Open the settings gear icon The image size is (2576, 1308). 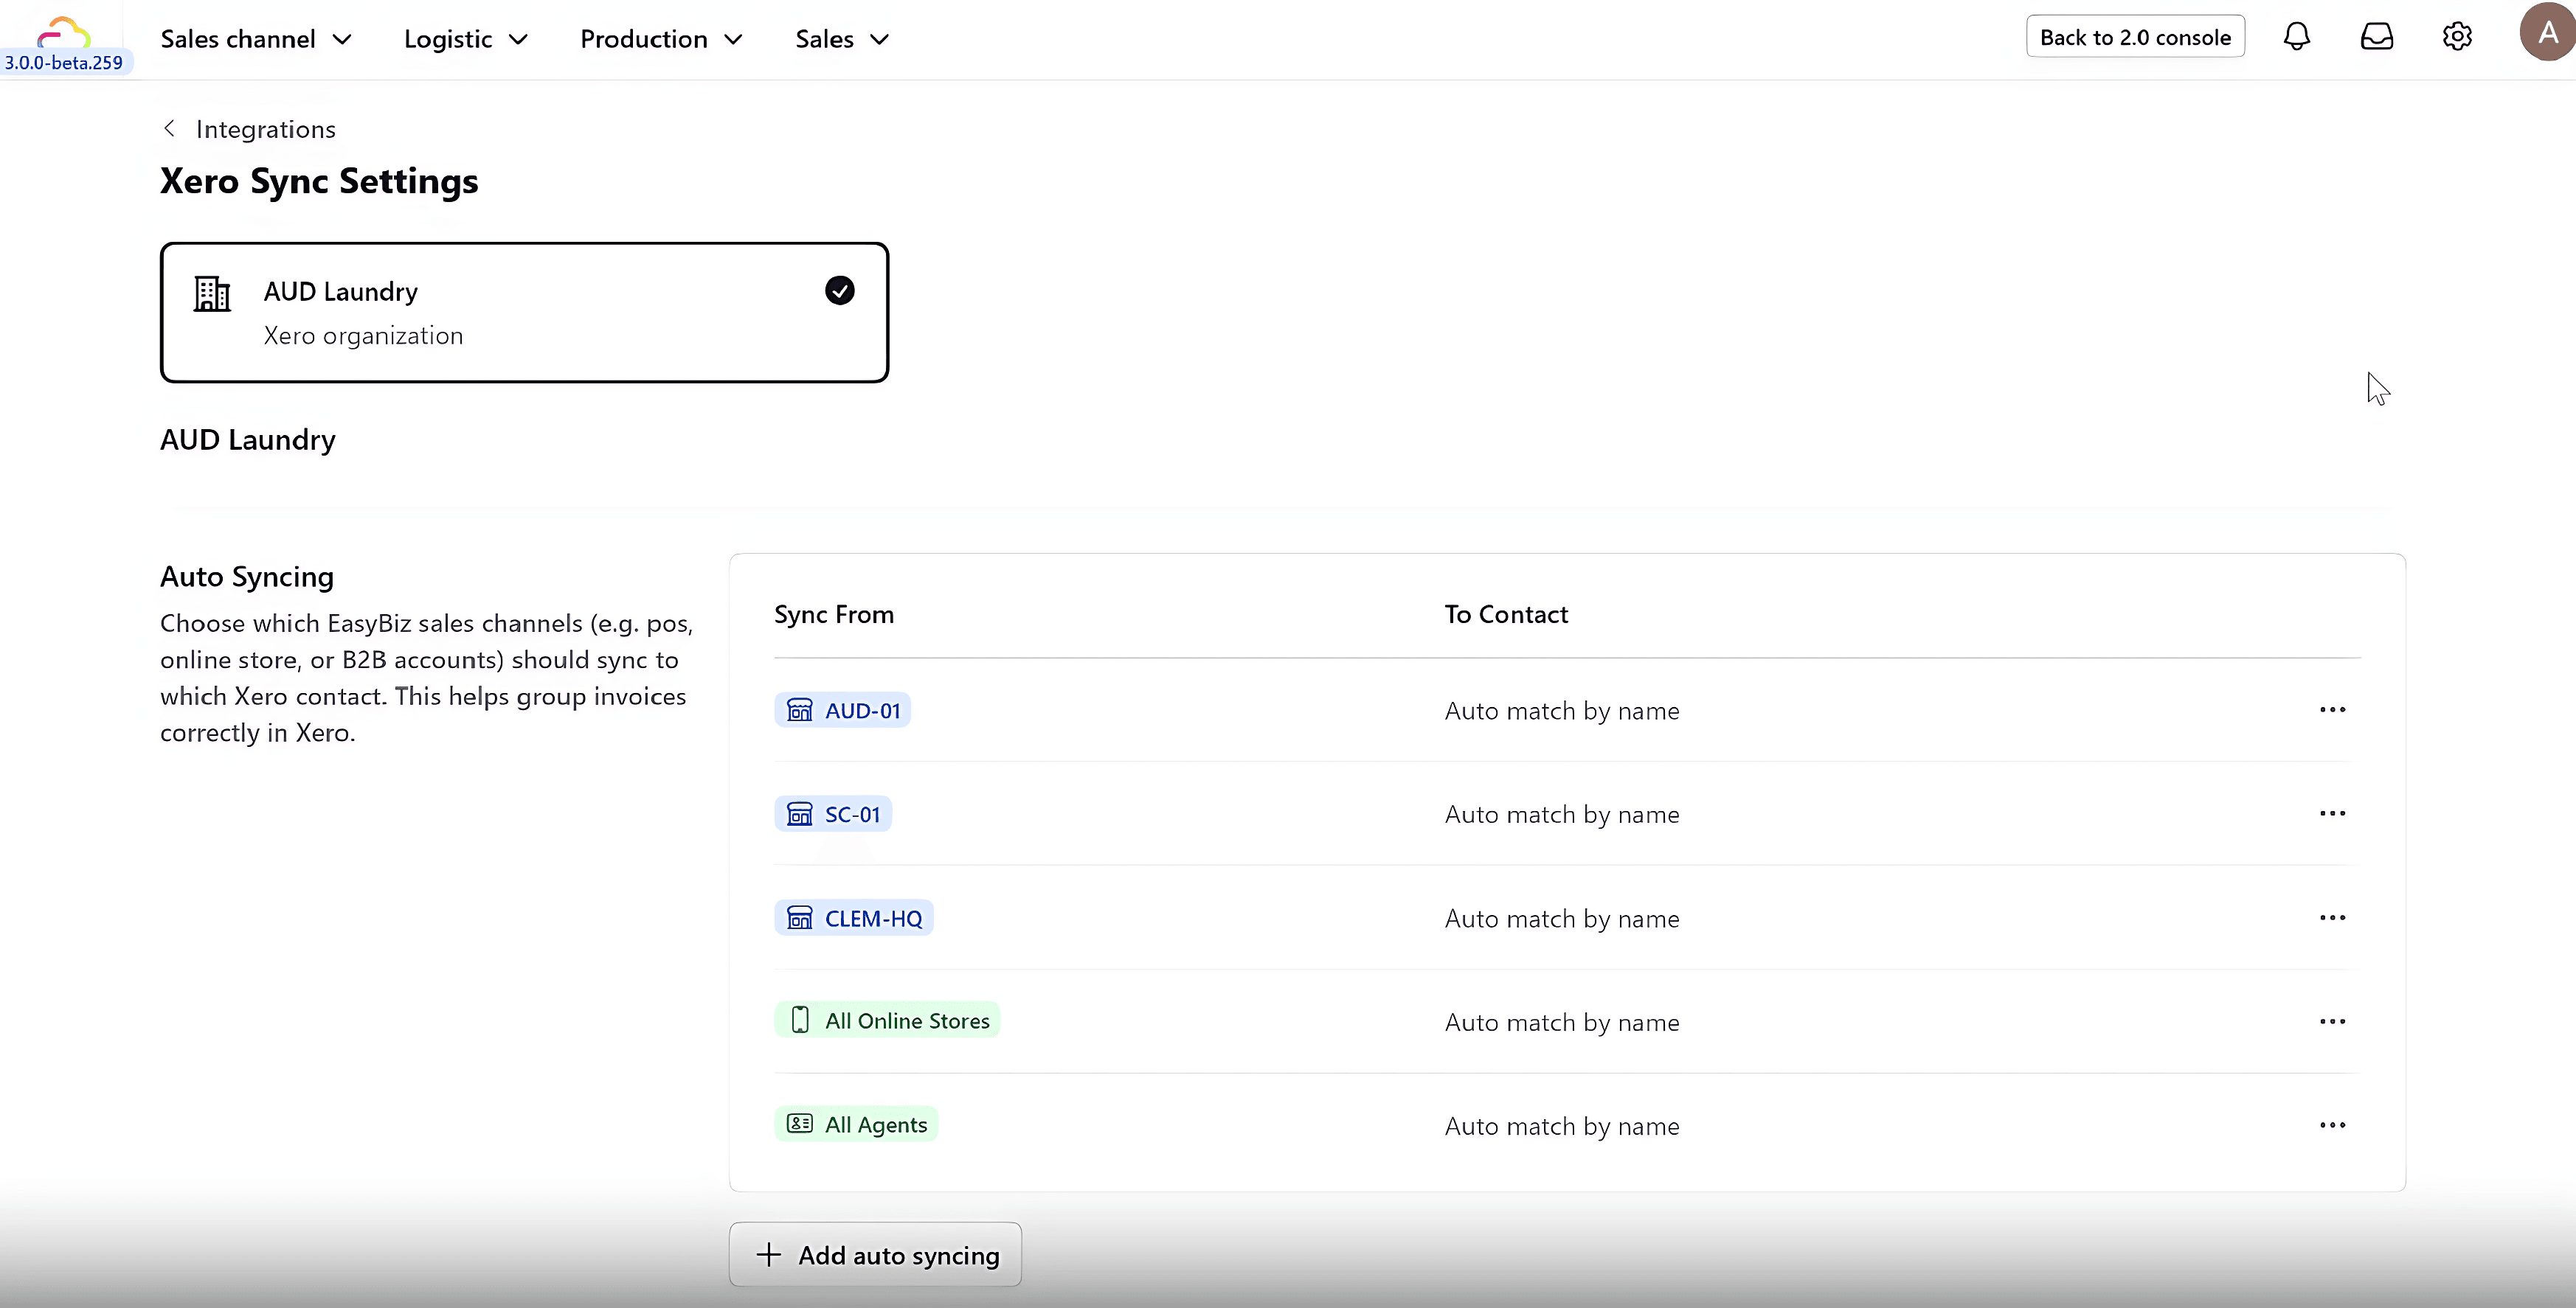pos(2457,37)
